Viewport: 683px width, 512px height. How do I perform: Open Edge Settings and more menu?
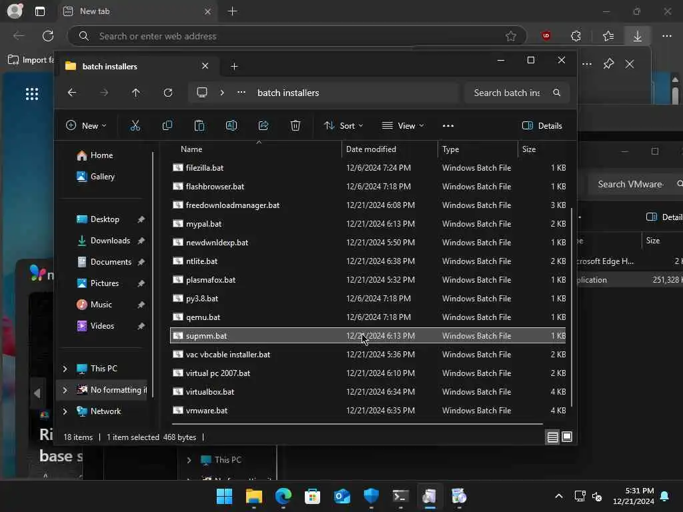coord(667,36)
